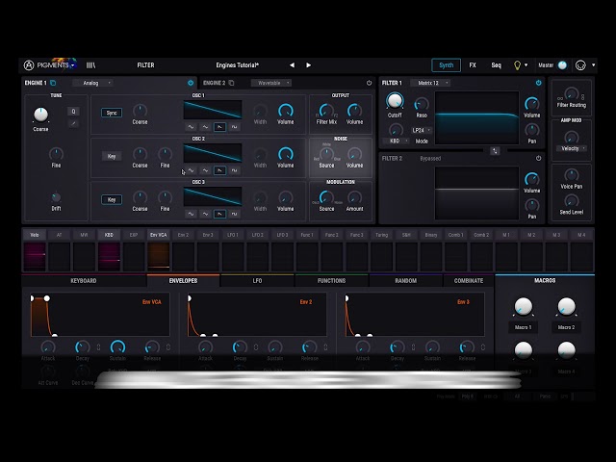Click the lightbulb sound design tips icon
Viewport: 616px width, 462px height.
click(517, 65)
